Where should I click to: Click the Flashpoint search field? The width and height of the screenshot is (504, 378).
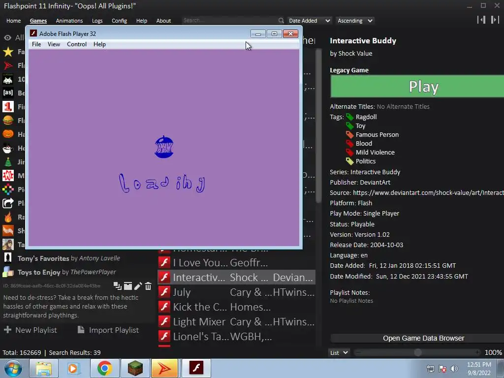tap(229, 20)
